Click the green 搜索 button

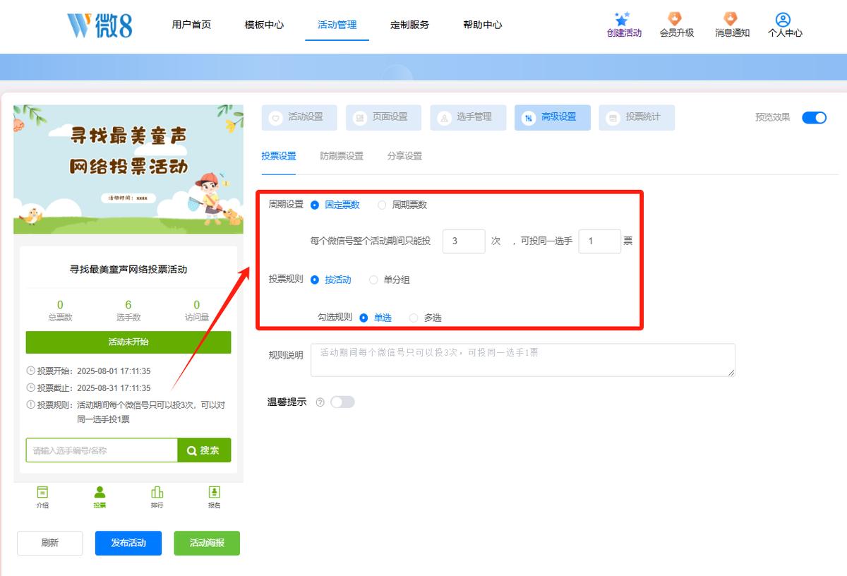204,450
